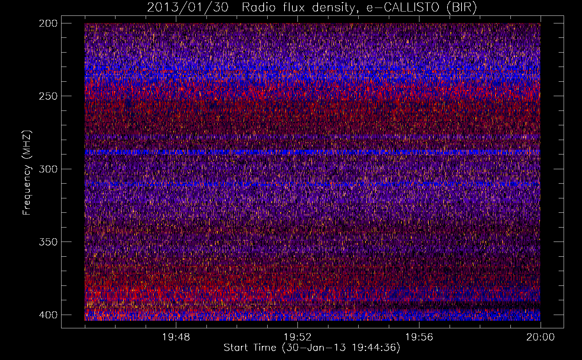The image size is (582, 360).
Task: Click the 'Frequency (MHZ)' axis label
Action: pyautogui.click(x=27, y=172)
